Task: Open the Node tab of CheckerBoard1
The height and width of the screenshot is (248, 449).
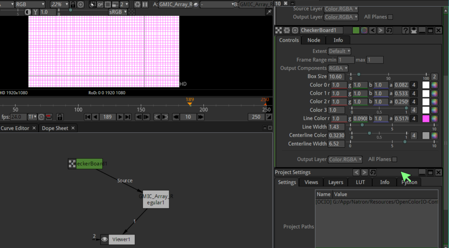Action: (314, 40)
